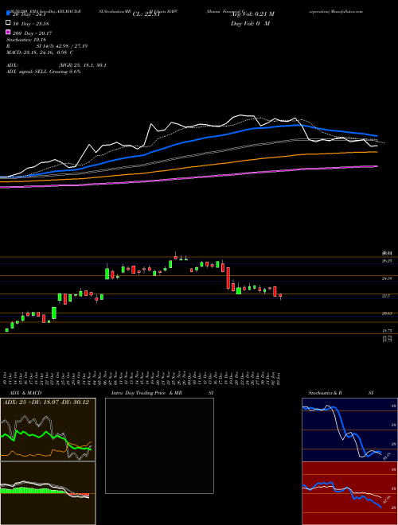Click the white 50 Day legend swatch
The image size is (398, 525).
(8, 23)
